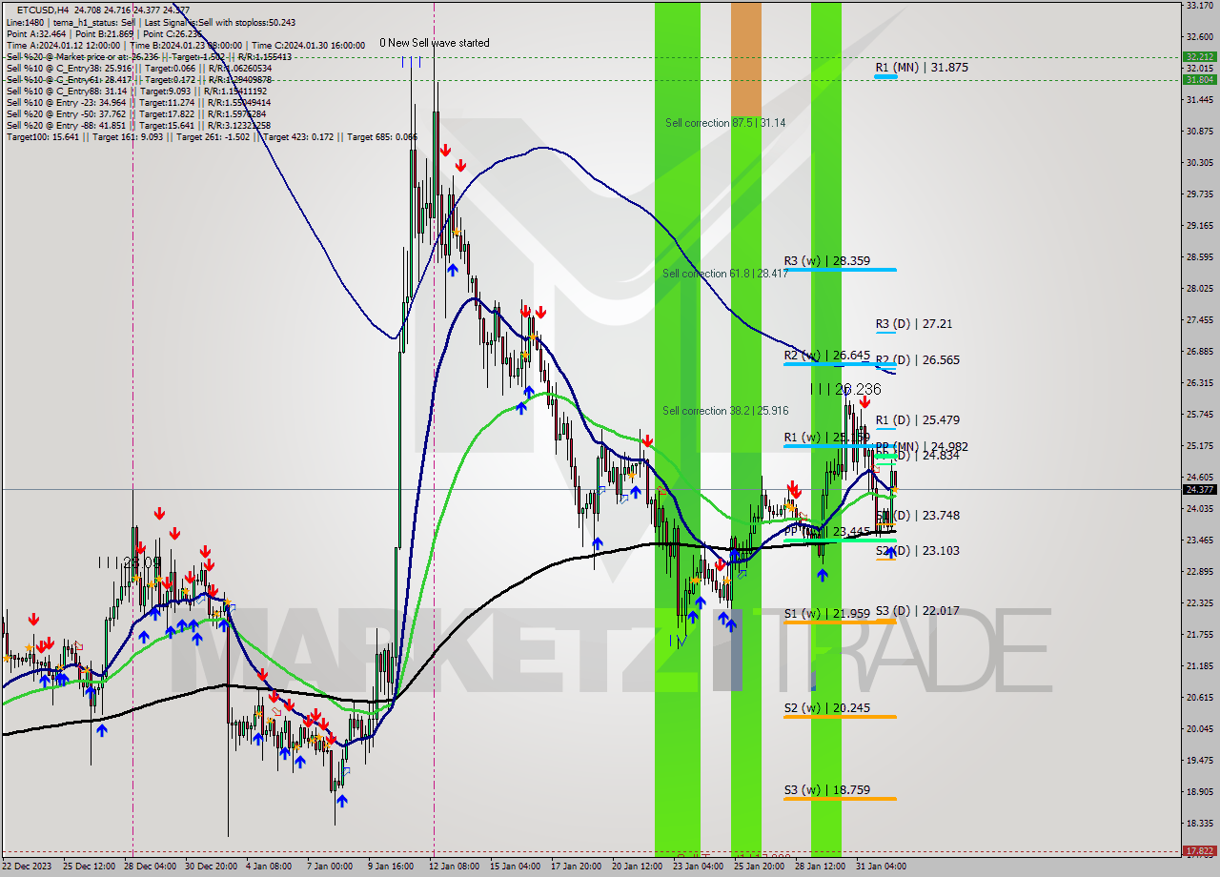Click the '4 Jan 08:00' time axis label

268,867
